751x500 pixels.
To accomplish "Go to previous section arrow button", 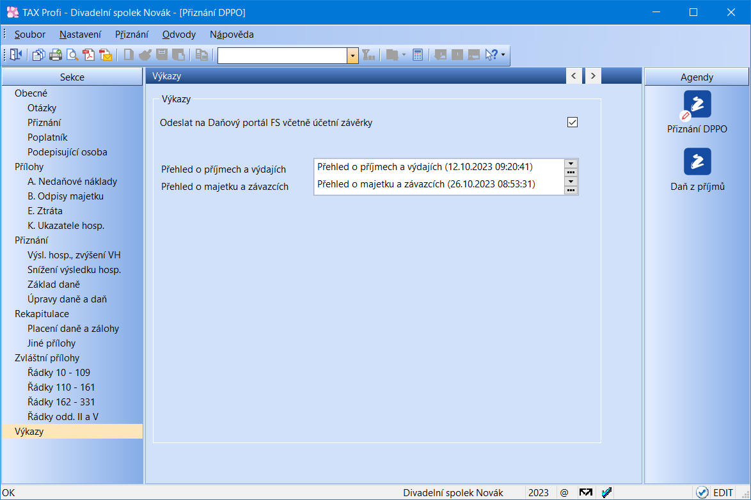I will pos(574,75).
